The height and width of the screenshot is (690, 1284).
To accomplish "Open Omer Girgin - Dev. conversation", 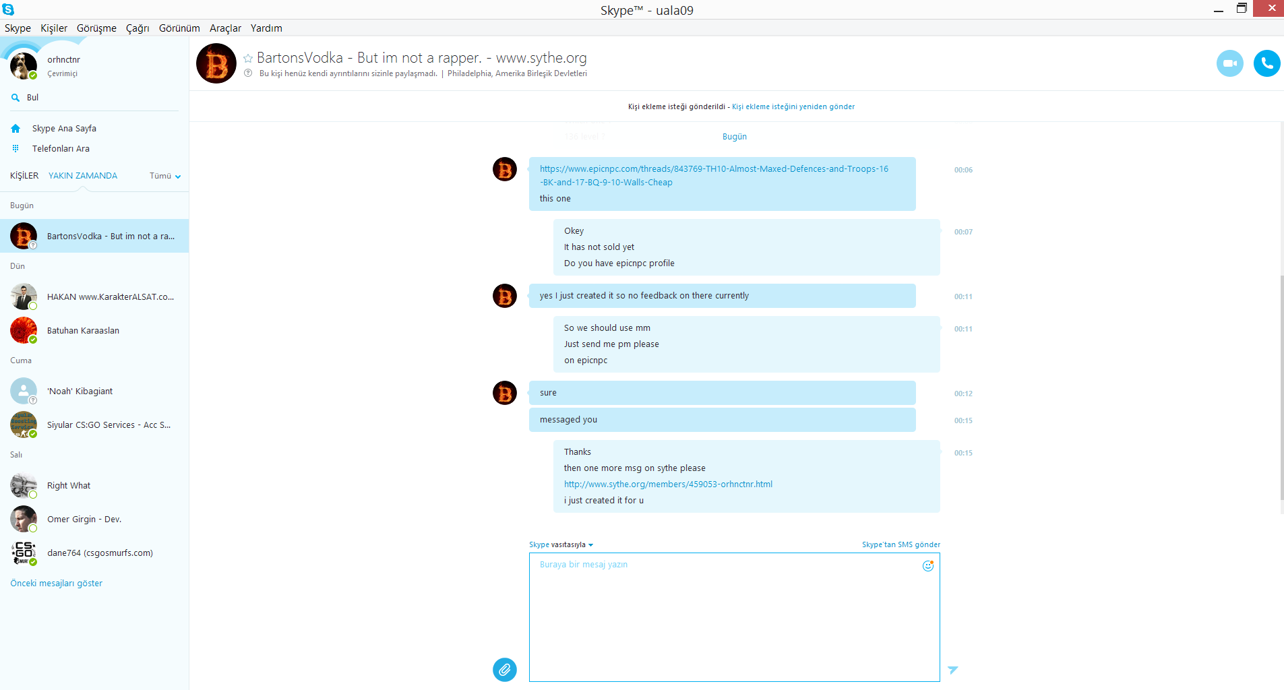I will click(94, 519).
